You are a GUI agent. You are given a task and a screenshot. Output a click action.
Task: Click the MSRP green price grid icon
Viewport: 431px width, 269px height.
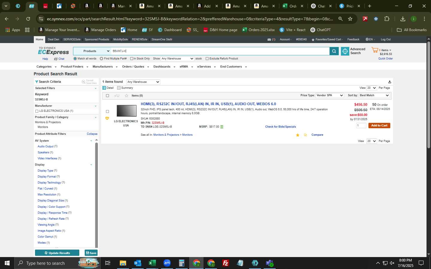pos(222,127)
